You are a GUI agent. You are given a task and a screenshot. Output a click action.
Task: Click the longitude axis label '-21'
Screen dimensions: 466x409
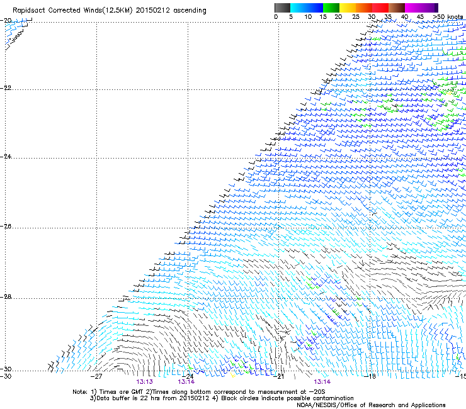[x=278, y=376]
